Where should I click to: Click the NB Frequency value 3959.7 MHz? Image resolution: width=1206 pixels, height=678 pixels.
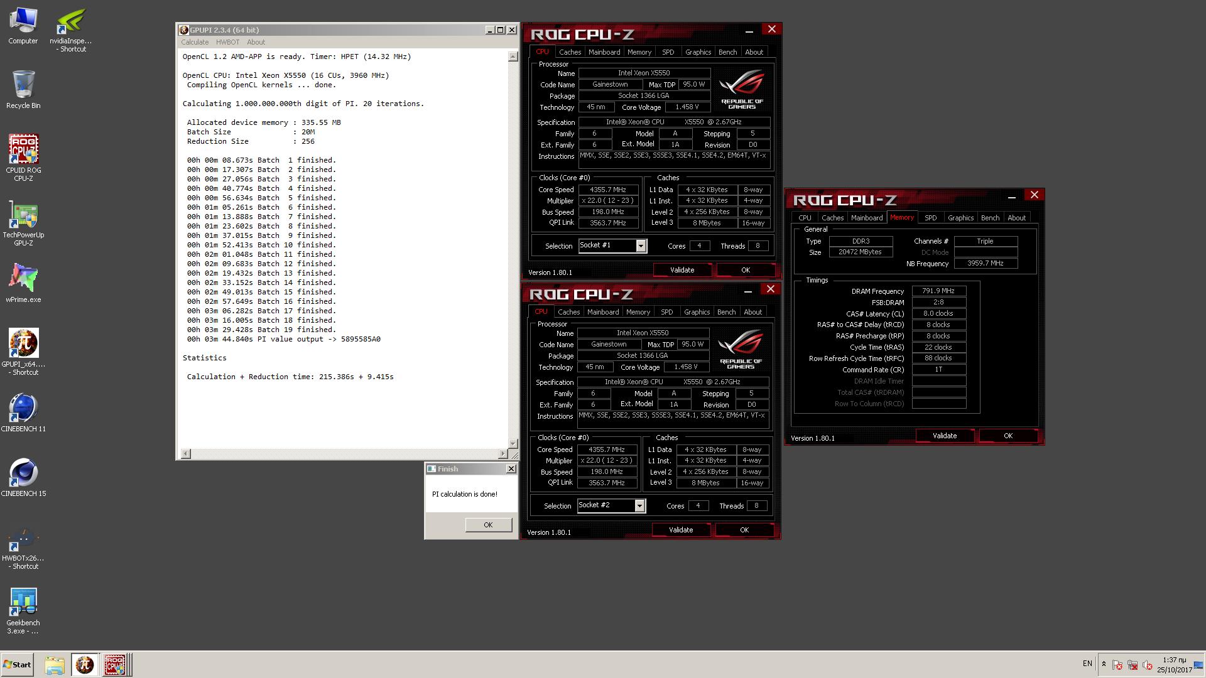[x=985, y=264]
